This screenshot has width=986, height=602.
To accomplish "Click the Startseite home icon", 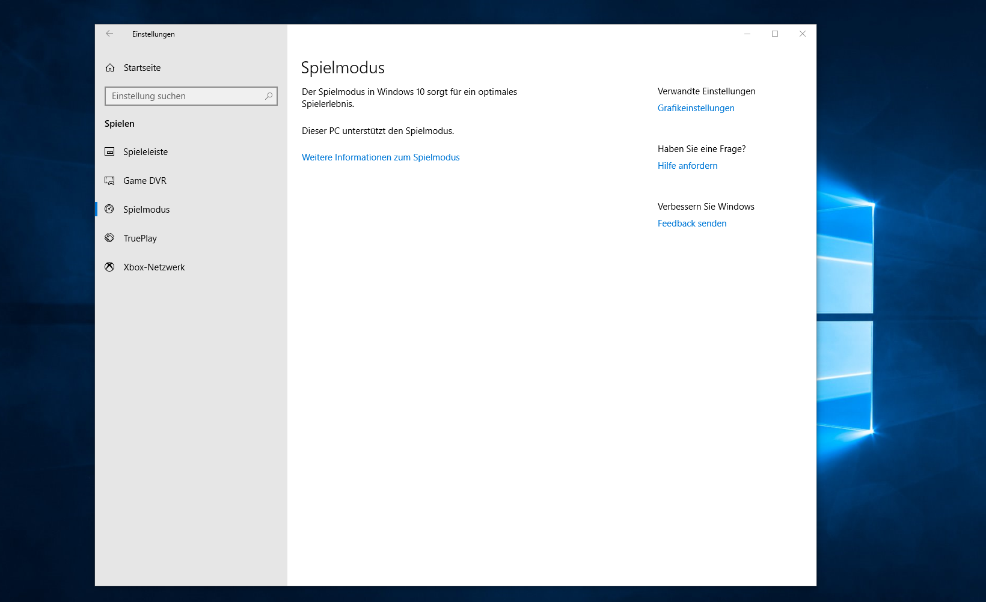I will (x=110, y=68).
